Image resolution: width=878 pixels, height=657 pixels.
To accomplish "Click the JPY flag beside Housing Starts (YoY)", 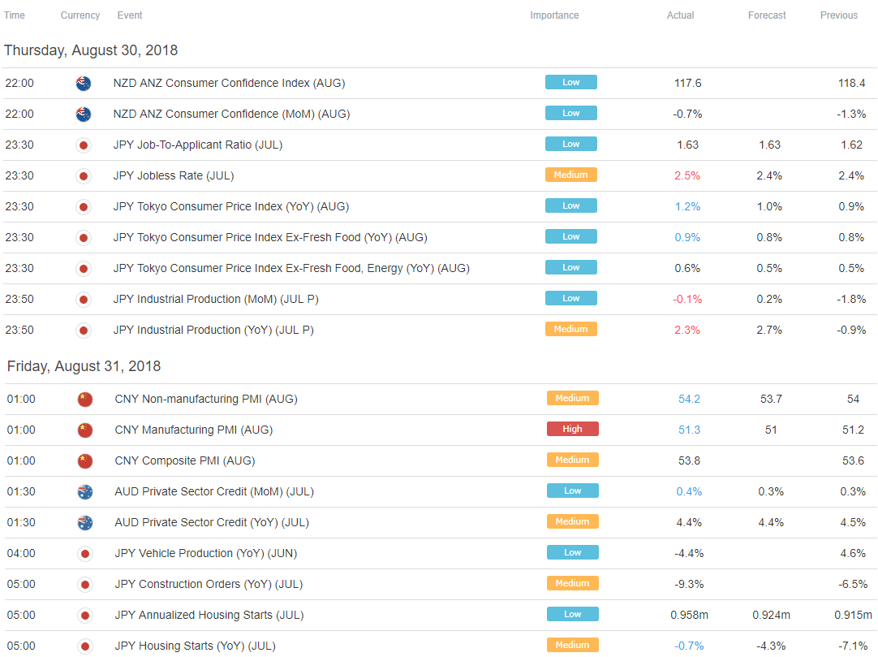I will [x=84, y=646].
